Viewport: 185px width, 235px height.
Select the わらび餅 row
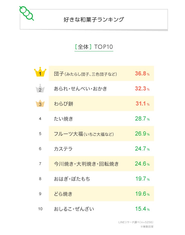tap(101, 104)
